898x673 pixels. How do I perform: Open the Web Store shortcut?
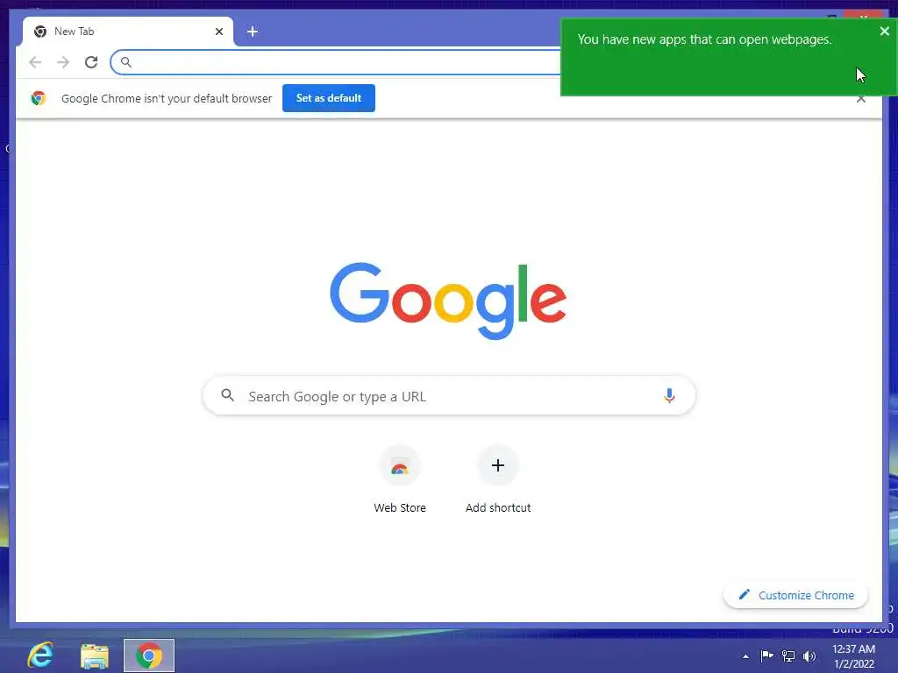[x=400, y=479]
